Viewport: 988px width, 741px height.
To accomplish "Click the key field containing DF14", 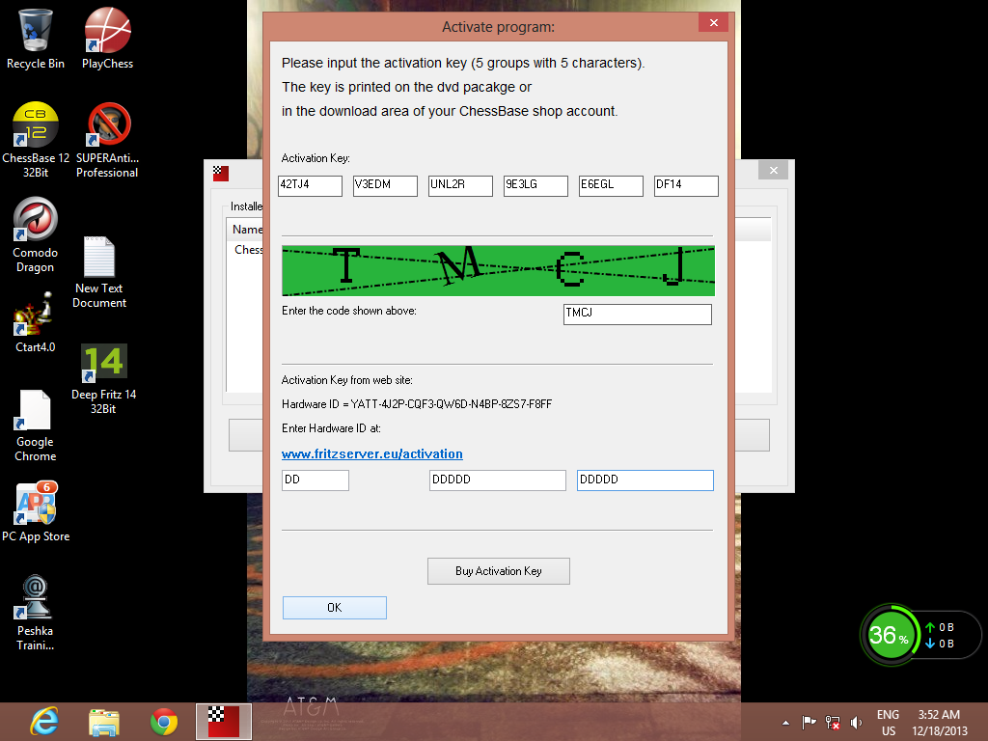I will coord(686,185).
